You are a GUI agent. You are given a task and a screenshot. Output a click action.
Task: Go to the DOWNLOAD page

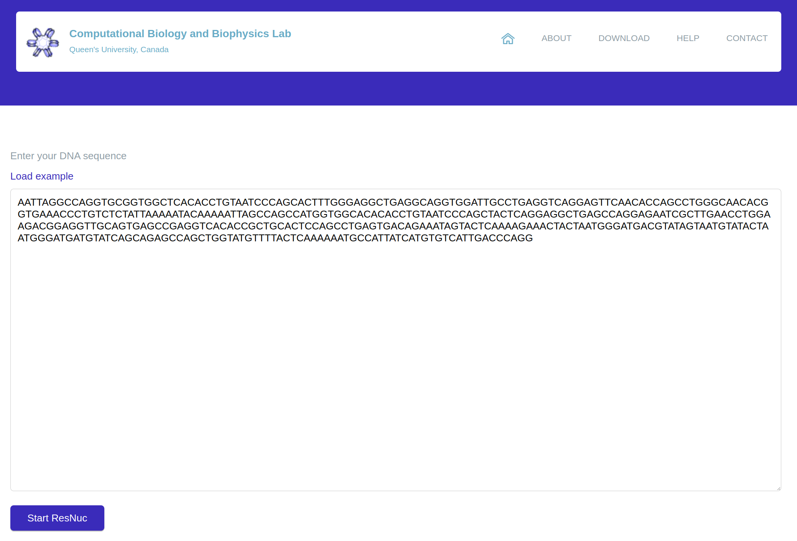pos(624,38)
